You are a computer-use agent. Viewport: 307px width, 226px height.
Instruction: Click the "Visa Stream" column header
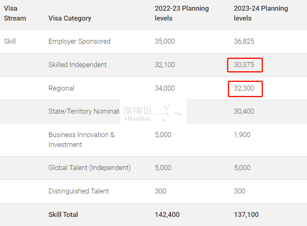pos(15,13)
